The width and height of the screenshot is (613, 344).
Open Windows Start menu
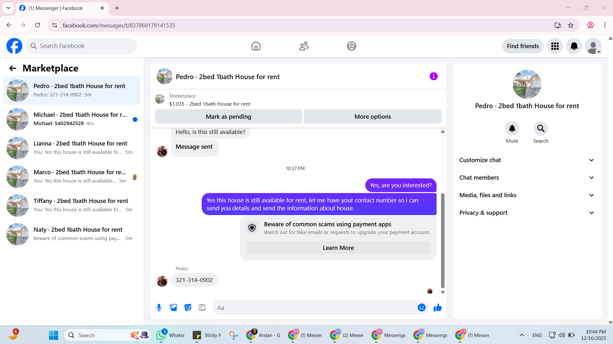tap(53, 335)
